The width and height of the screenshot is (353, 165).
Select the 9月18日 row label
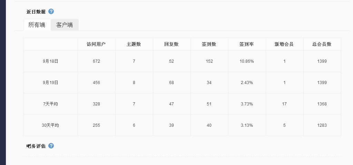point(50,61)
